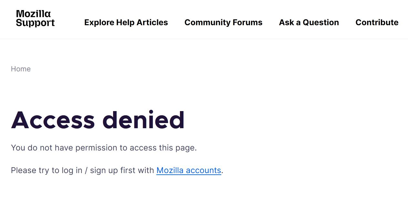Return home via the Mozilla Support wordmark
Screen dimensions: 408x207
(35, 18)
